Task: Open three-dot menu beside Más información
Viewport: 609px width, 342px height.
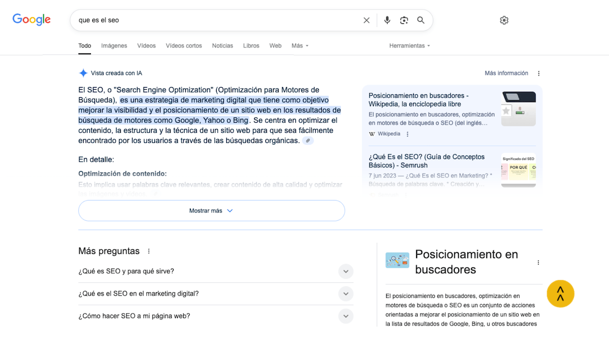Action: 539,73
